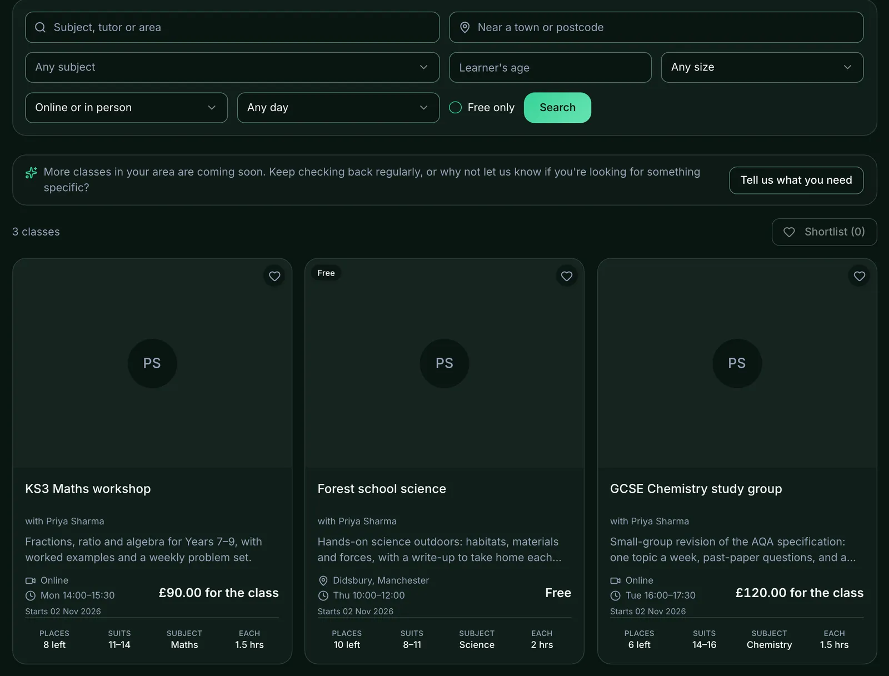Click the sparkle icon beside coming-soon notice
The height and width of the screenshot is (676, 889).
pyautogui.click(x=31, y=173)
